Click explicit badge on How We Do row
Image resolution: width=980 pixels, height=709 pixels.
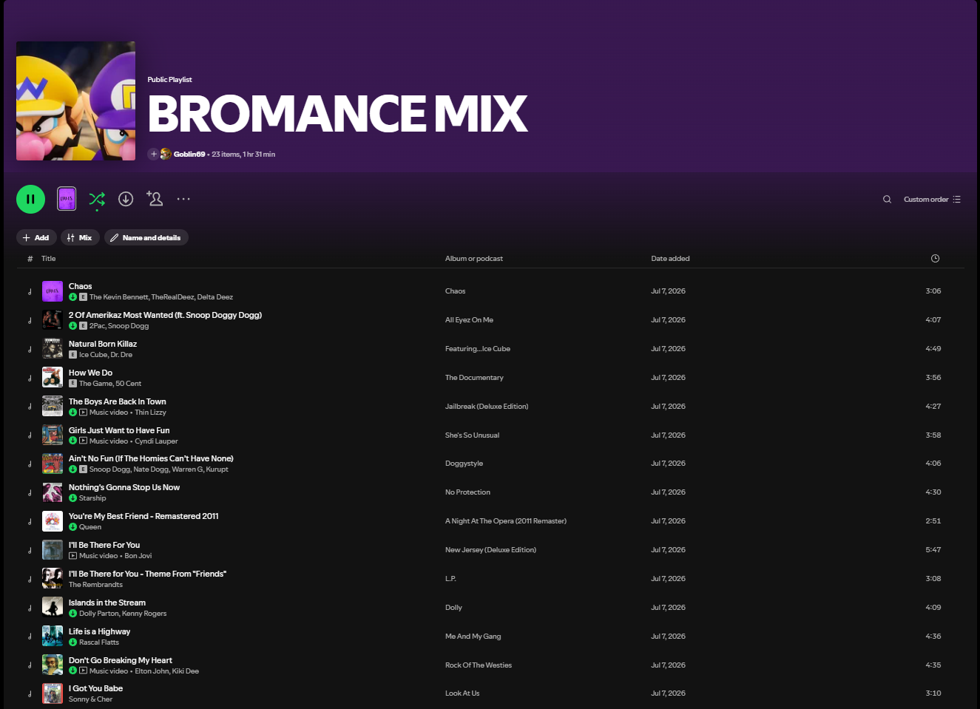[x=73, y=384]
